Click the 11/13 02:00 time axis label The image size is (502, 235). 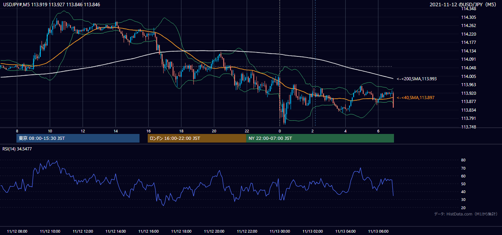[x=313, y=231]
